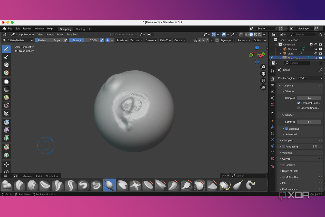
Task: Select wireframe viewport shading
Action: click(x=247, y=34)
